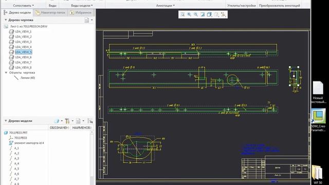Select LDA_VIEW_4 in the drawing tree
This screenshot has width=329, height=185.
click(23, 47)
